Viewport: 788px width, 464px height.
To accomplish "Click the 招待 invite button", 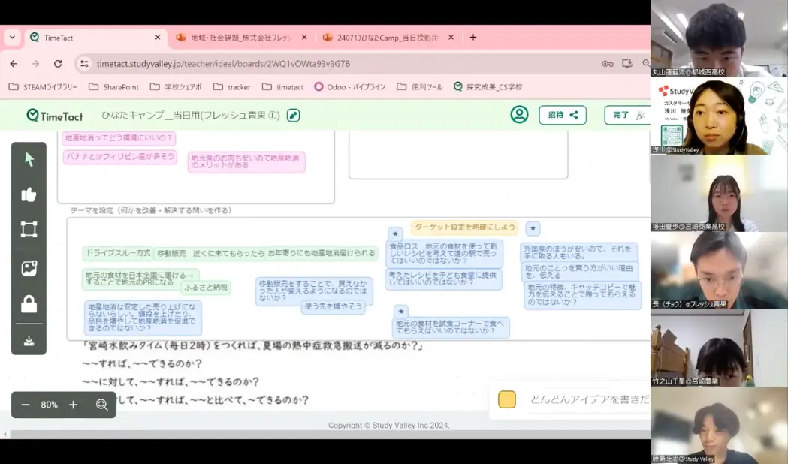I will 562,115.
